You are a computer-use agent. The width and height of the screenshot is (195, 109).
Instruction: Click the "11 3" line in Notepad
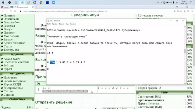50,53
